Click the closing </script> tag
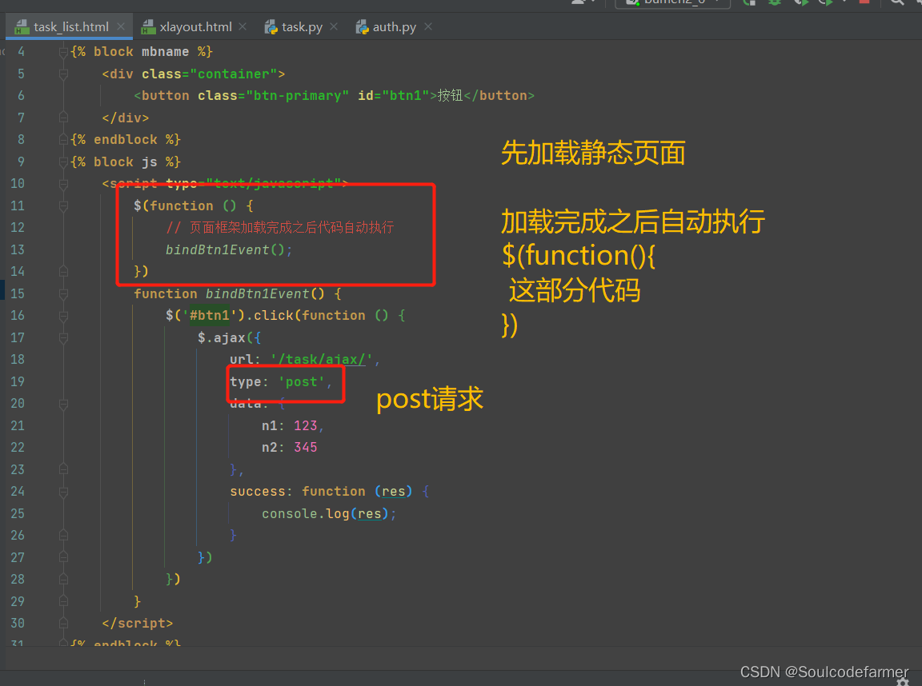The image size is (922, 686). point(137,623)
